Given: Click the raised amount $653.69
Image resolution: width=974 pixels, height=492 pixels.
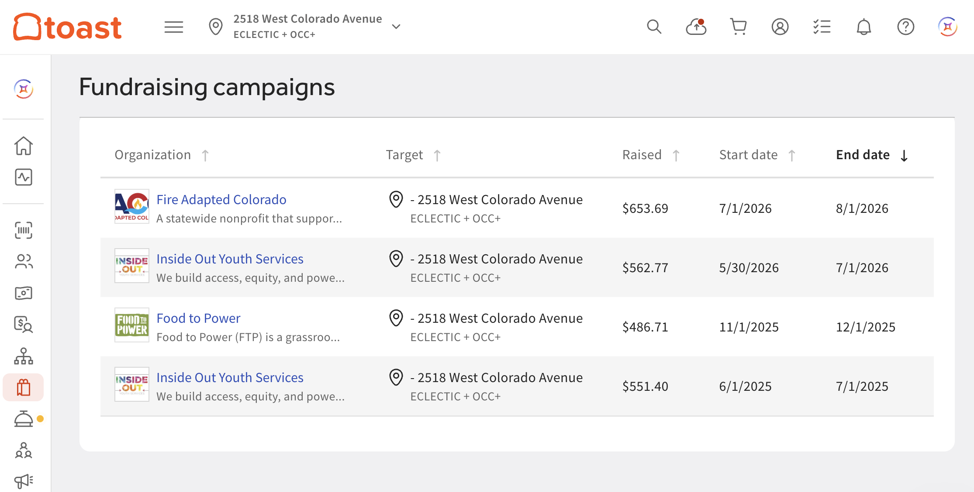Looking at the screenshot, I should pos(645,208).
